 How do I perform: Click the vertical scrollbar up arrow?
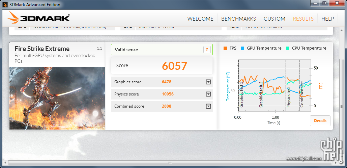pos(342,29)
